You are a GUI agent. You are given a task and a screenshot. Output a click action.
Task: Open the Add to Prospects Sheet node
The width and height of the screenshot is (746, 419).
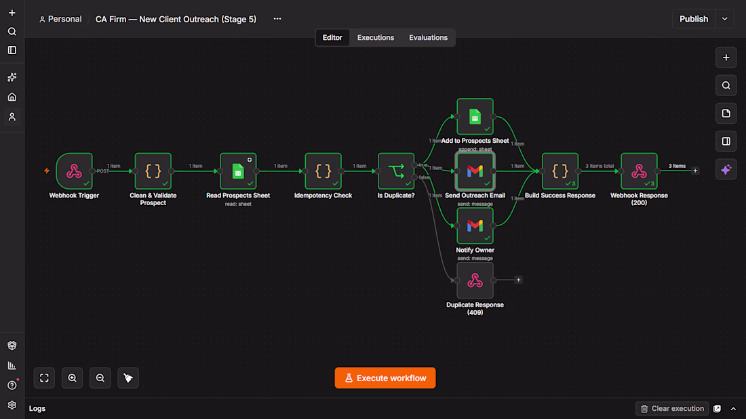click(x=475, y=116)
